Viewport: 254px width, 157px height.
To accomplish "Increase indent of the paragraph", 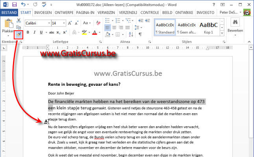I will (147, 20).
